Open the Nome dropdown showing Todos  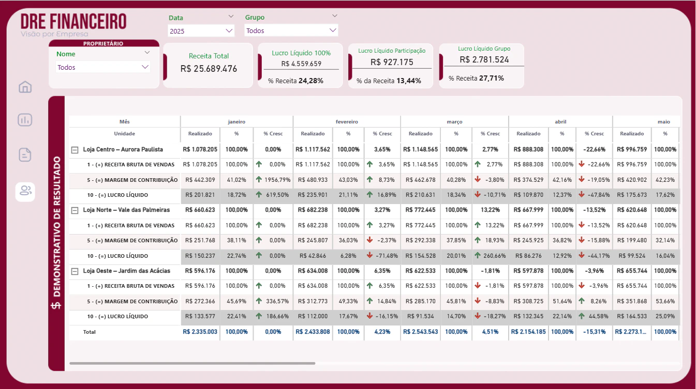click(x=103, y=67)
